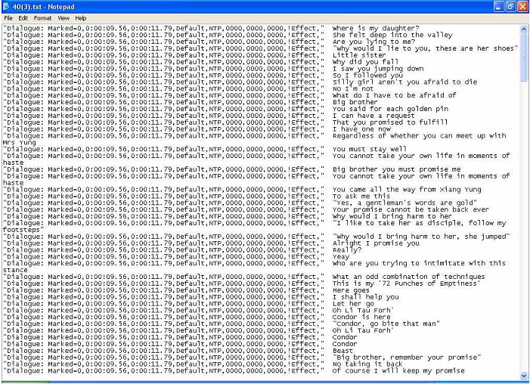The height and width of the screenshot is (384, 530).
Task: Open the File menu
Action: pyautogui.click(x=8, y=18)
